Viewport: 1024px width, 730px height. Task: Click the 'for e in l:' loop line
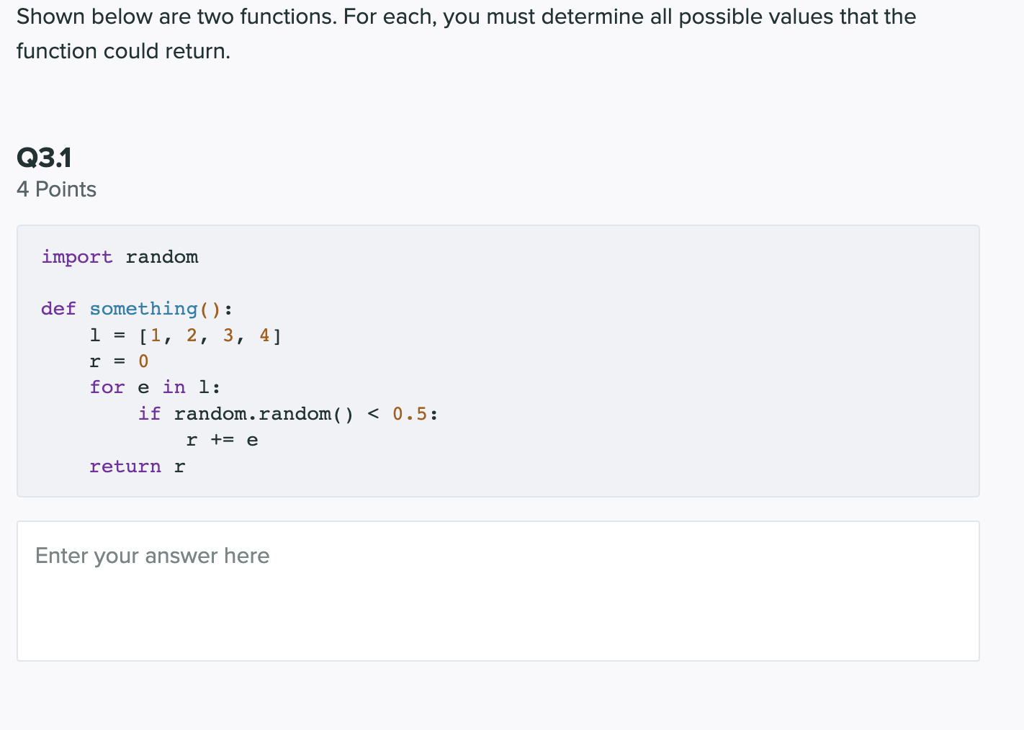(x=154, y=387)
